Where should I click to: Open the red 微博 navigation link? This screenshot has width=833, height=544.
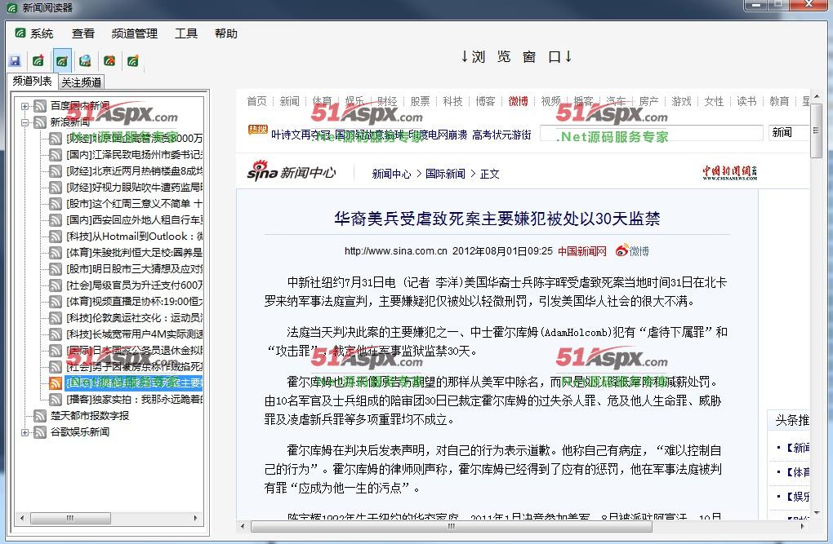(518, 101)
